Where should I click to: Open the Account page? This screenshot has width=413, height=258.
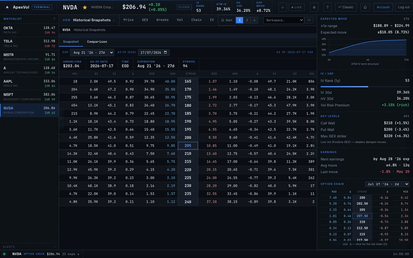[383, 7]
